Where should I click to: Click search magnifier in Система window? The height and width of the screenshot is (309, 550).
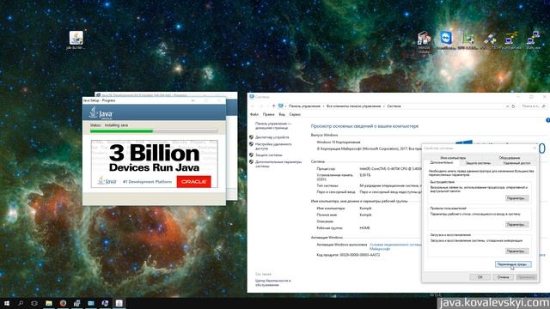pos(544,106)
